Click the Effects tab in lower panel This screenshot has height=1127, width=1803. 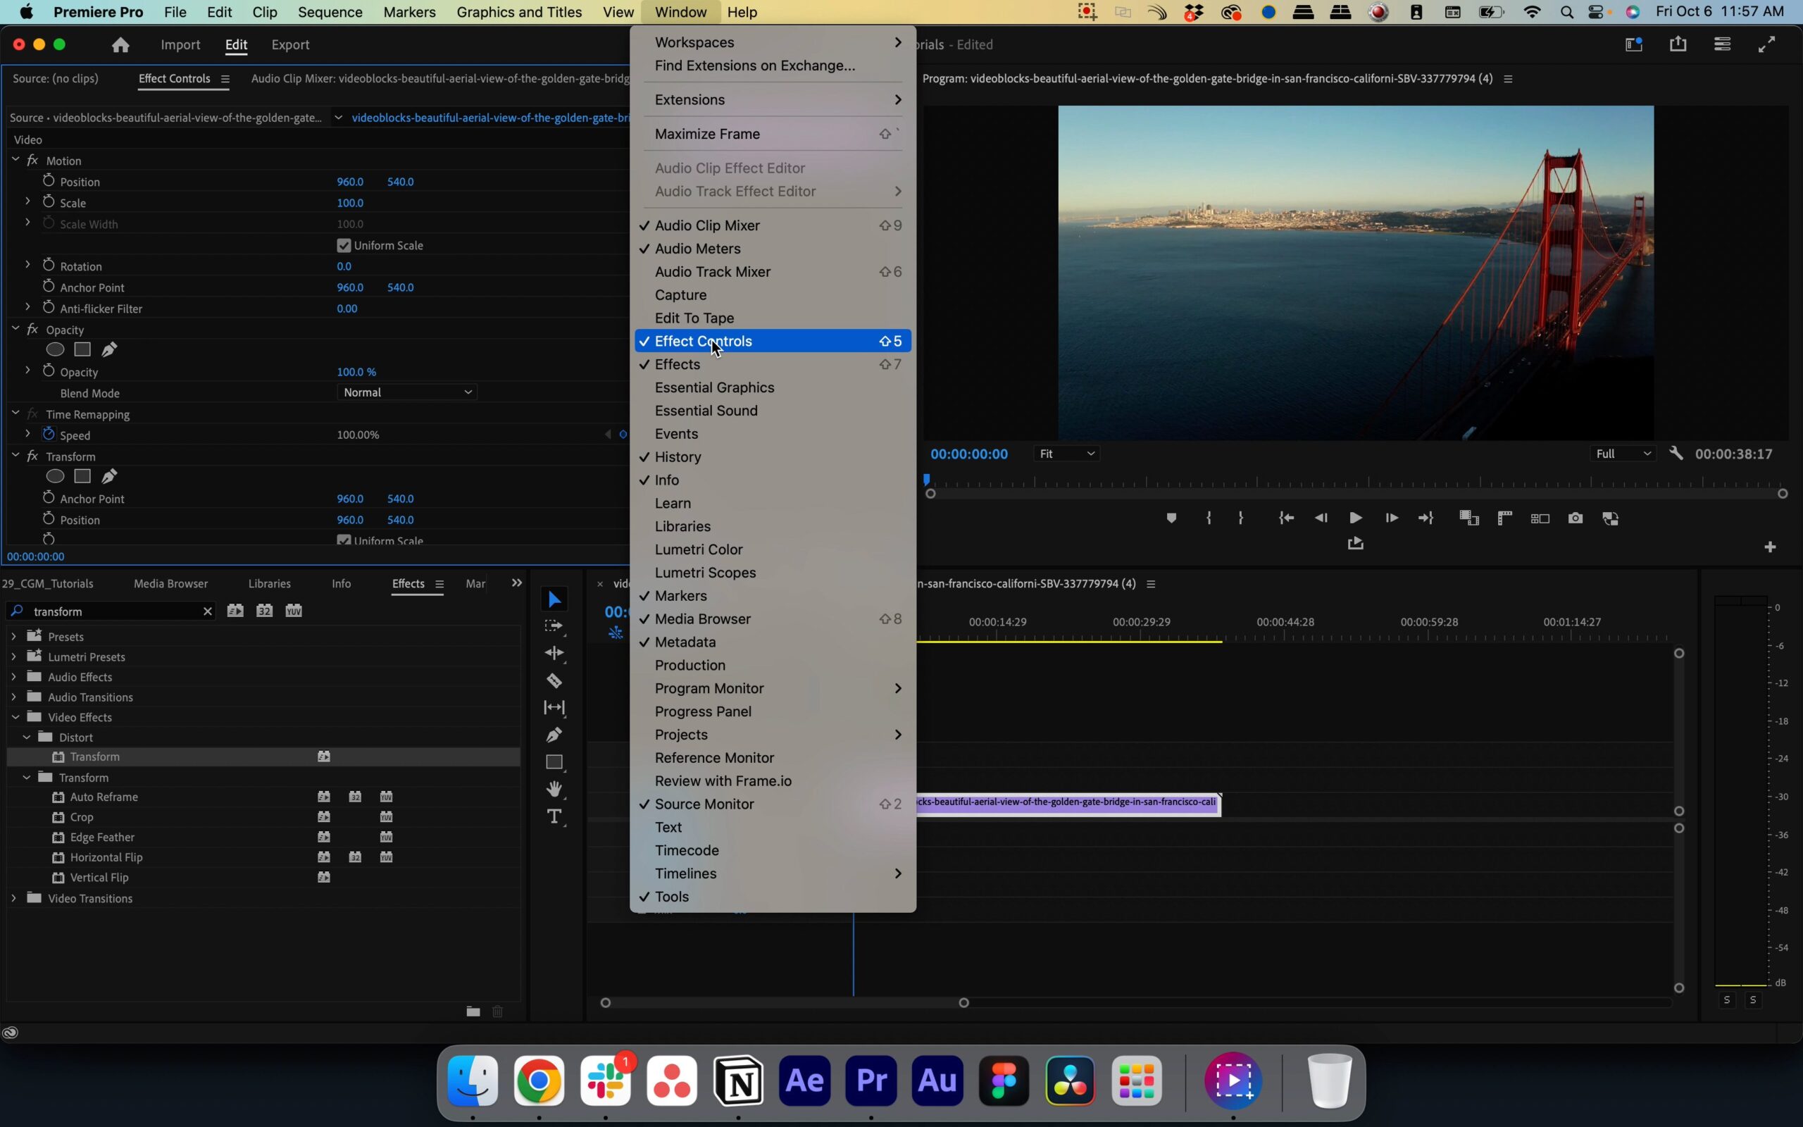(408, 583)
